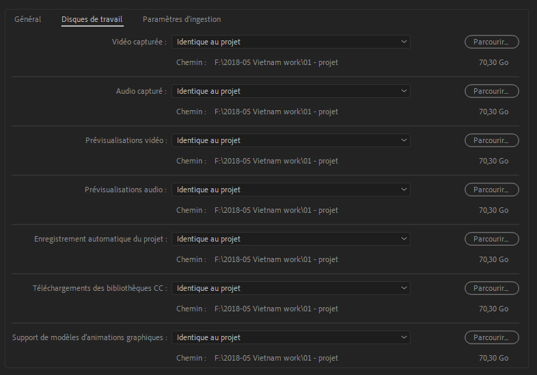Open the Paramètres d'ingestion tab
Viewport: 537px width, 375px height.
click(x=182, y=19)
